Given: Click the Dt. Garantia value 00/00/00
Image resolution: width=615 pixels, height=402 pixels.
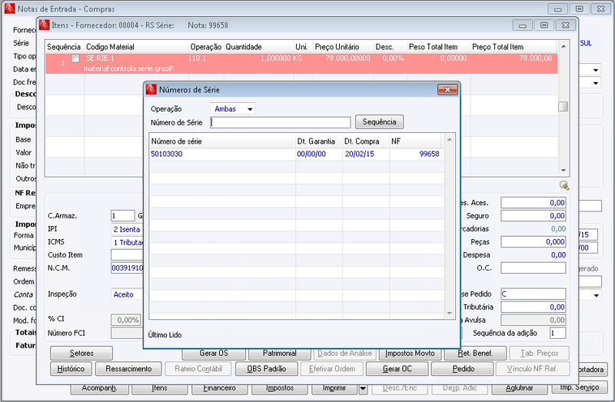Looking at the screenshot, I should pyautogui.click(x=311, y=154).
